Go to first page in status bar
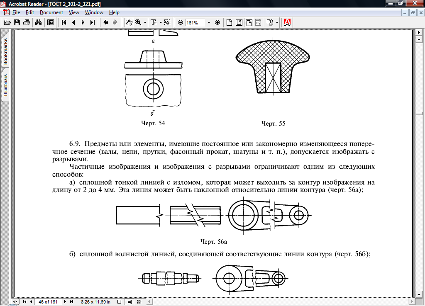 click(24, 302)
